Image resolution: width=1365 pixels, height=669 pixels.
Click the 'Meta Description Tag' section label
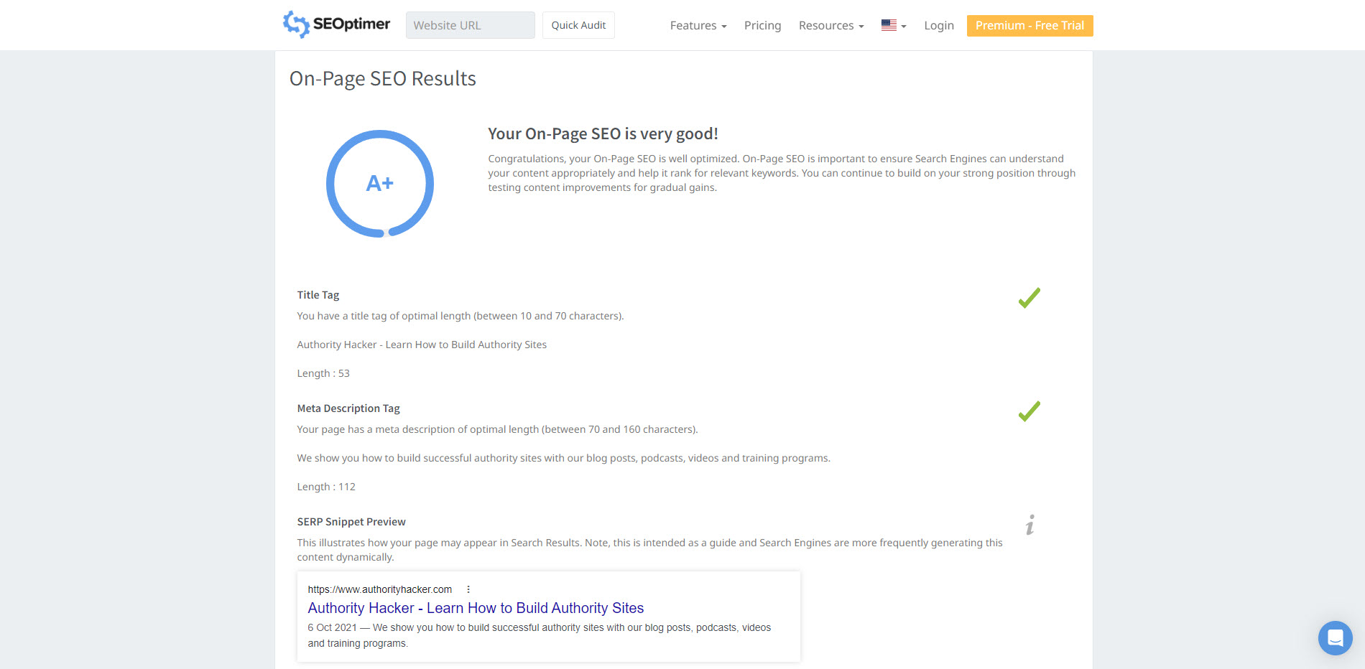[348, 408]
